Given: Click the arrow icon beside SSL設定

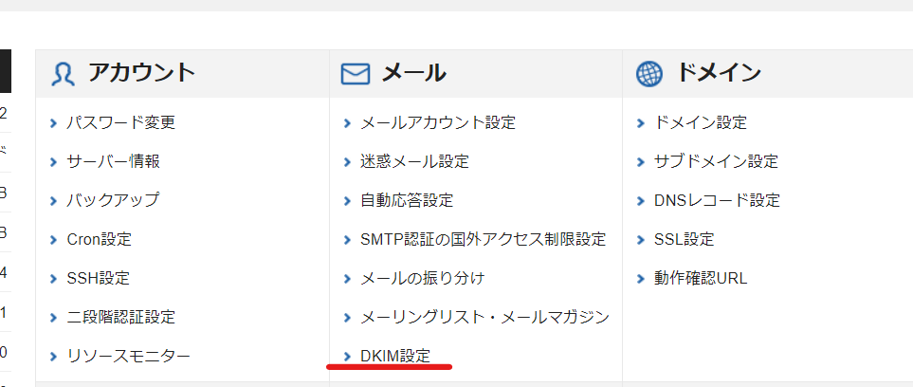Looking at the screenshot, I should pyautogui.click(x=641, y=239).
